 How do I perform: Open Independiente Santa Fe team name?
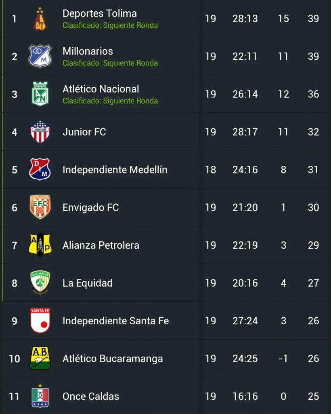point(116,321)
